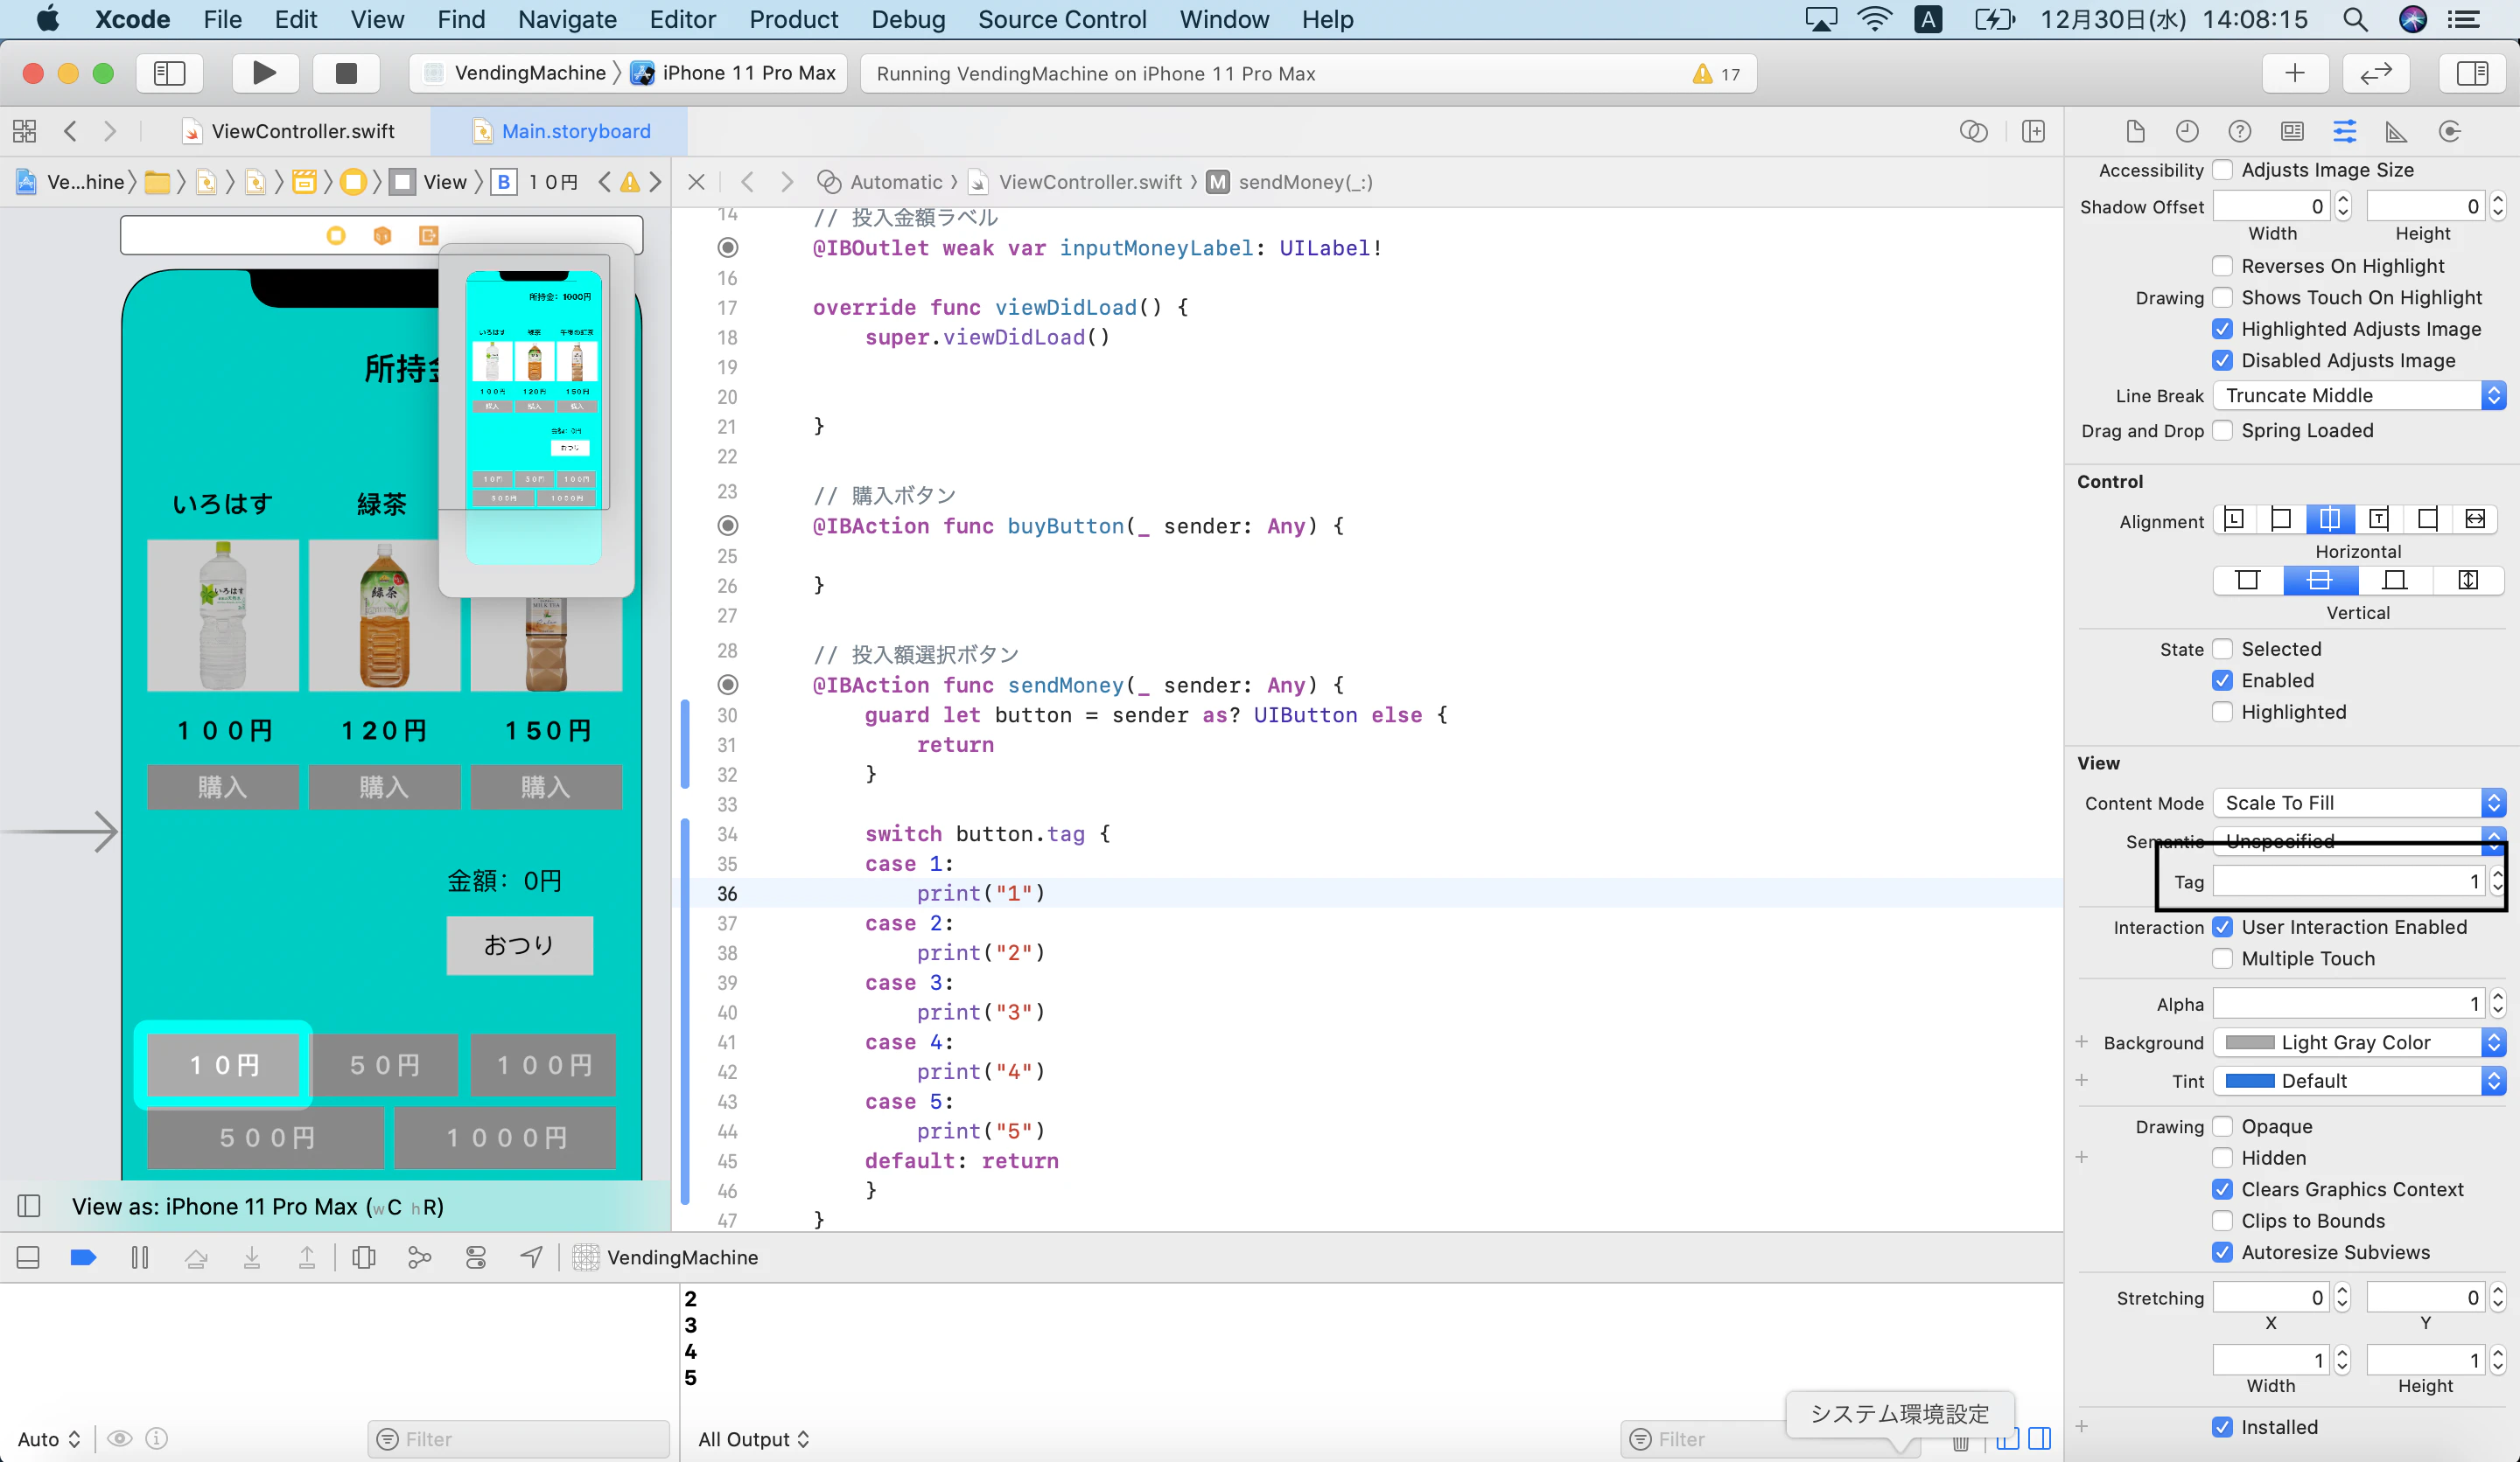Toggle the breakpoints activation icon
The image size is (2520, 1462).
tap(84, 1257)
